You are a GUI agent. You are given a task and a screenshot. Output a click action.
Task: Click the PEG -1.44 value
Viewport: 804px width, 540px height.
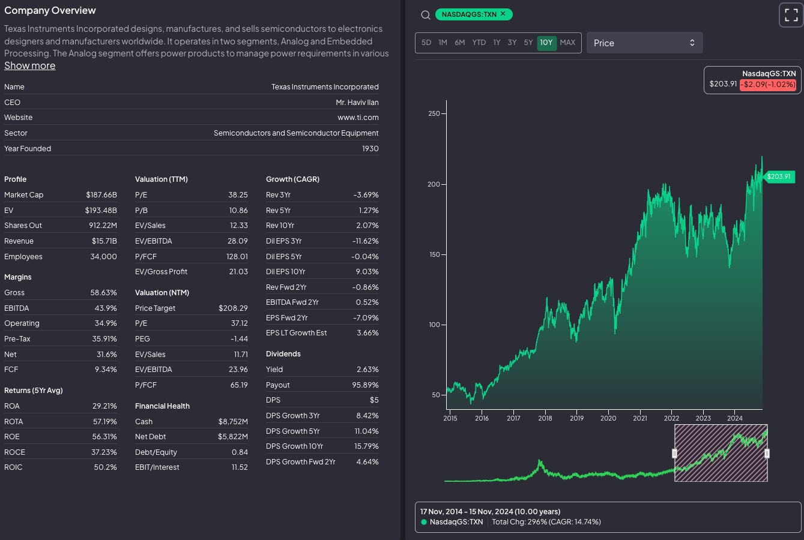point(239,339)
